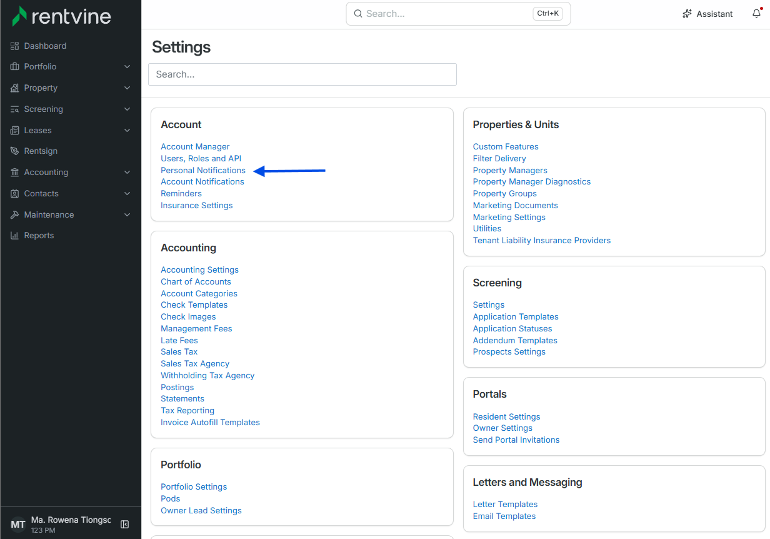Click the Screening sidebar icon
The image size is (770, 539).
click(15, 109)
